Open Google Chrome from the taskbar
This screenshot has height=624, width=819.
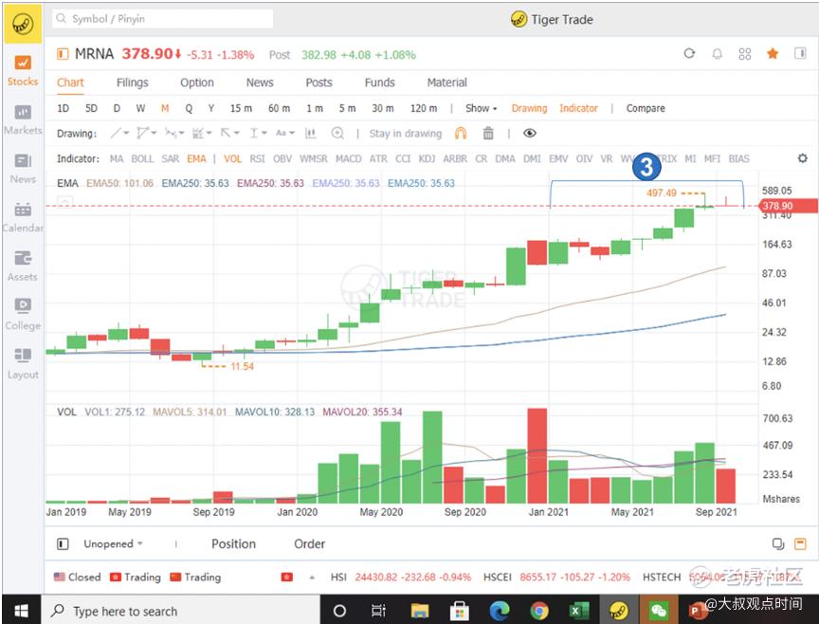(539, 611)
